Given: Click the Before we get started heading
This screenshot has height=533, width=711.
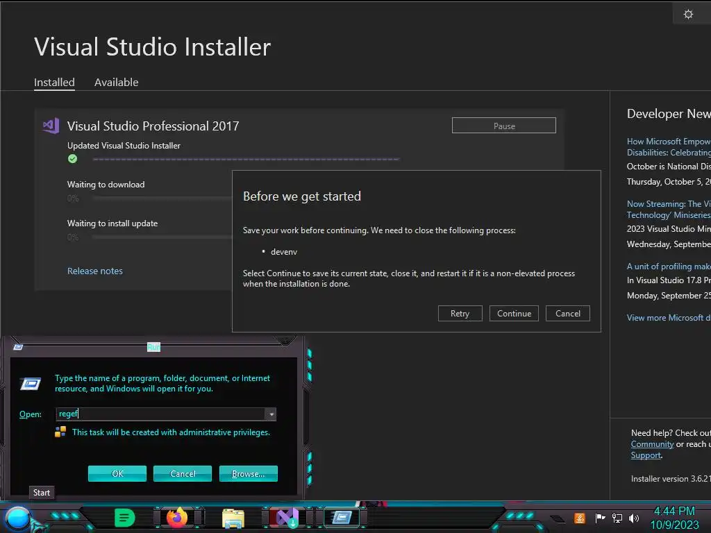Looking at the screenshot, I should tap(302, 196).
